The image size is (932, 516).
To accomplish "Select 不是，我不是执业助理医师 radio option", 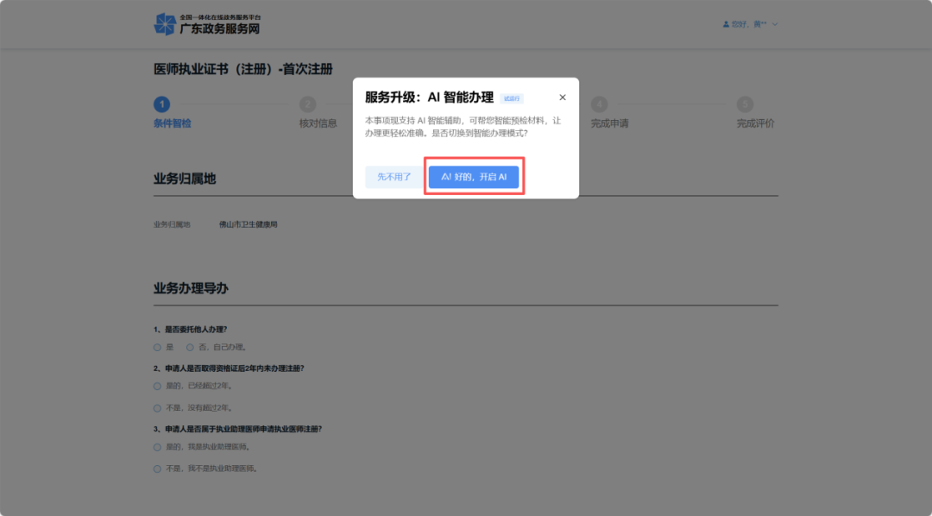I will [x=158, y=469].
